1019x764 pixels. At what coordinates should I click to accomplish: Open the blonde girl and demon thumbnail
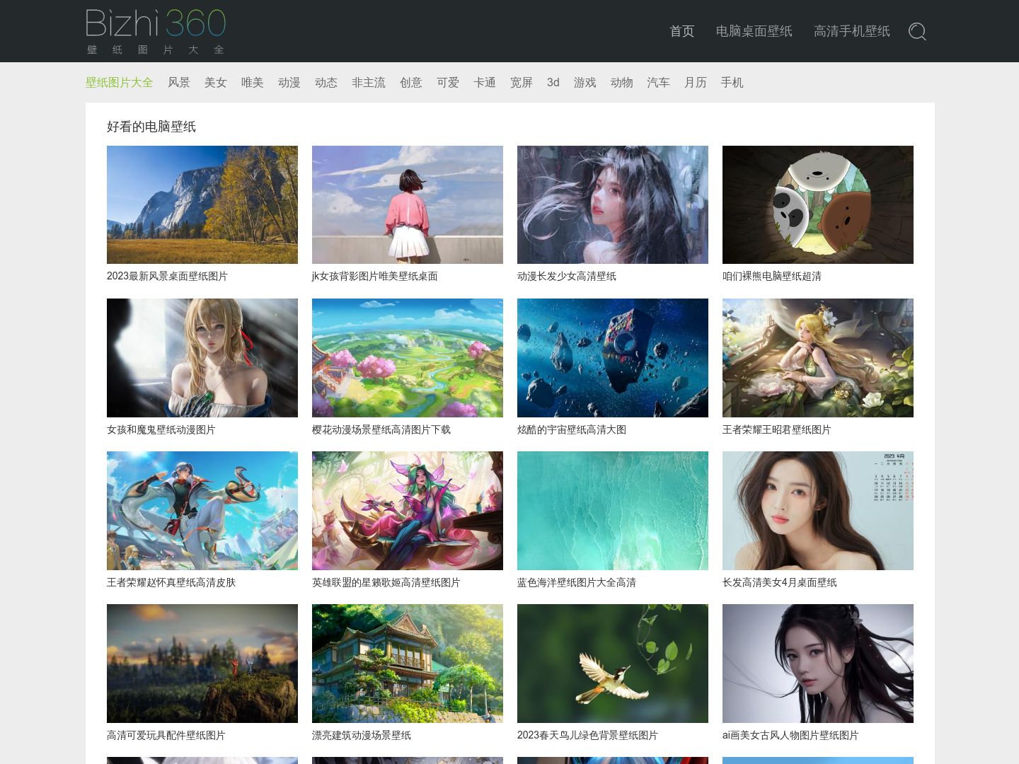coord(202,358)
